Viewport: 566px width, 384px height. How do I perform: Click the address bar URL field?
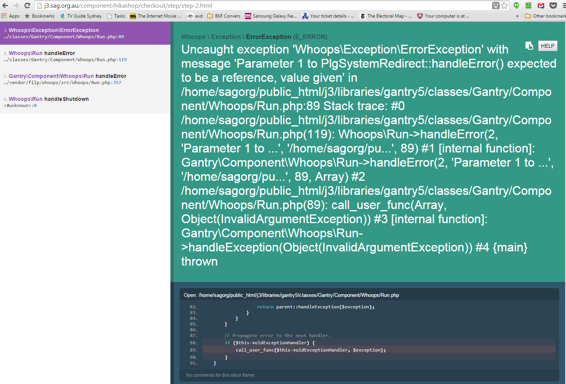pyautogui.click(x=264, y=5)
